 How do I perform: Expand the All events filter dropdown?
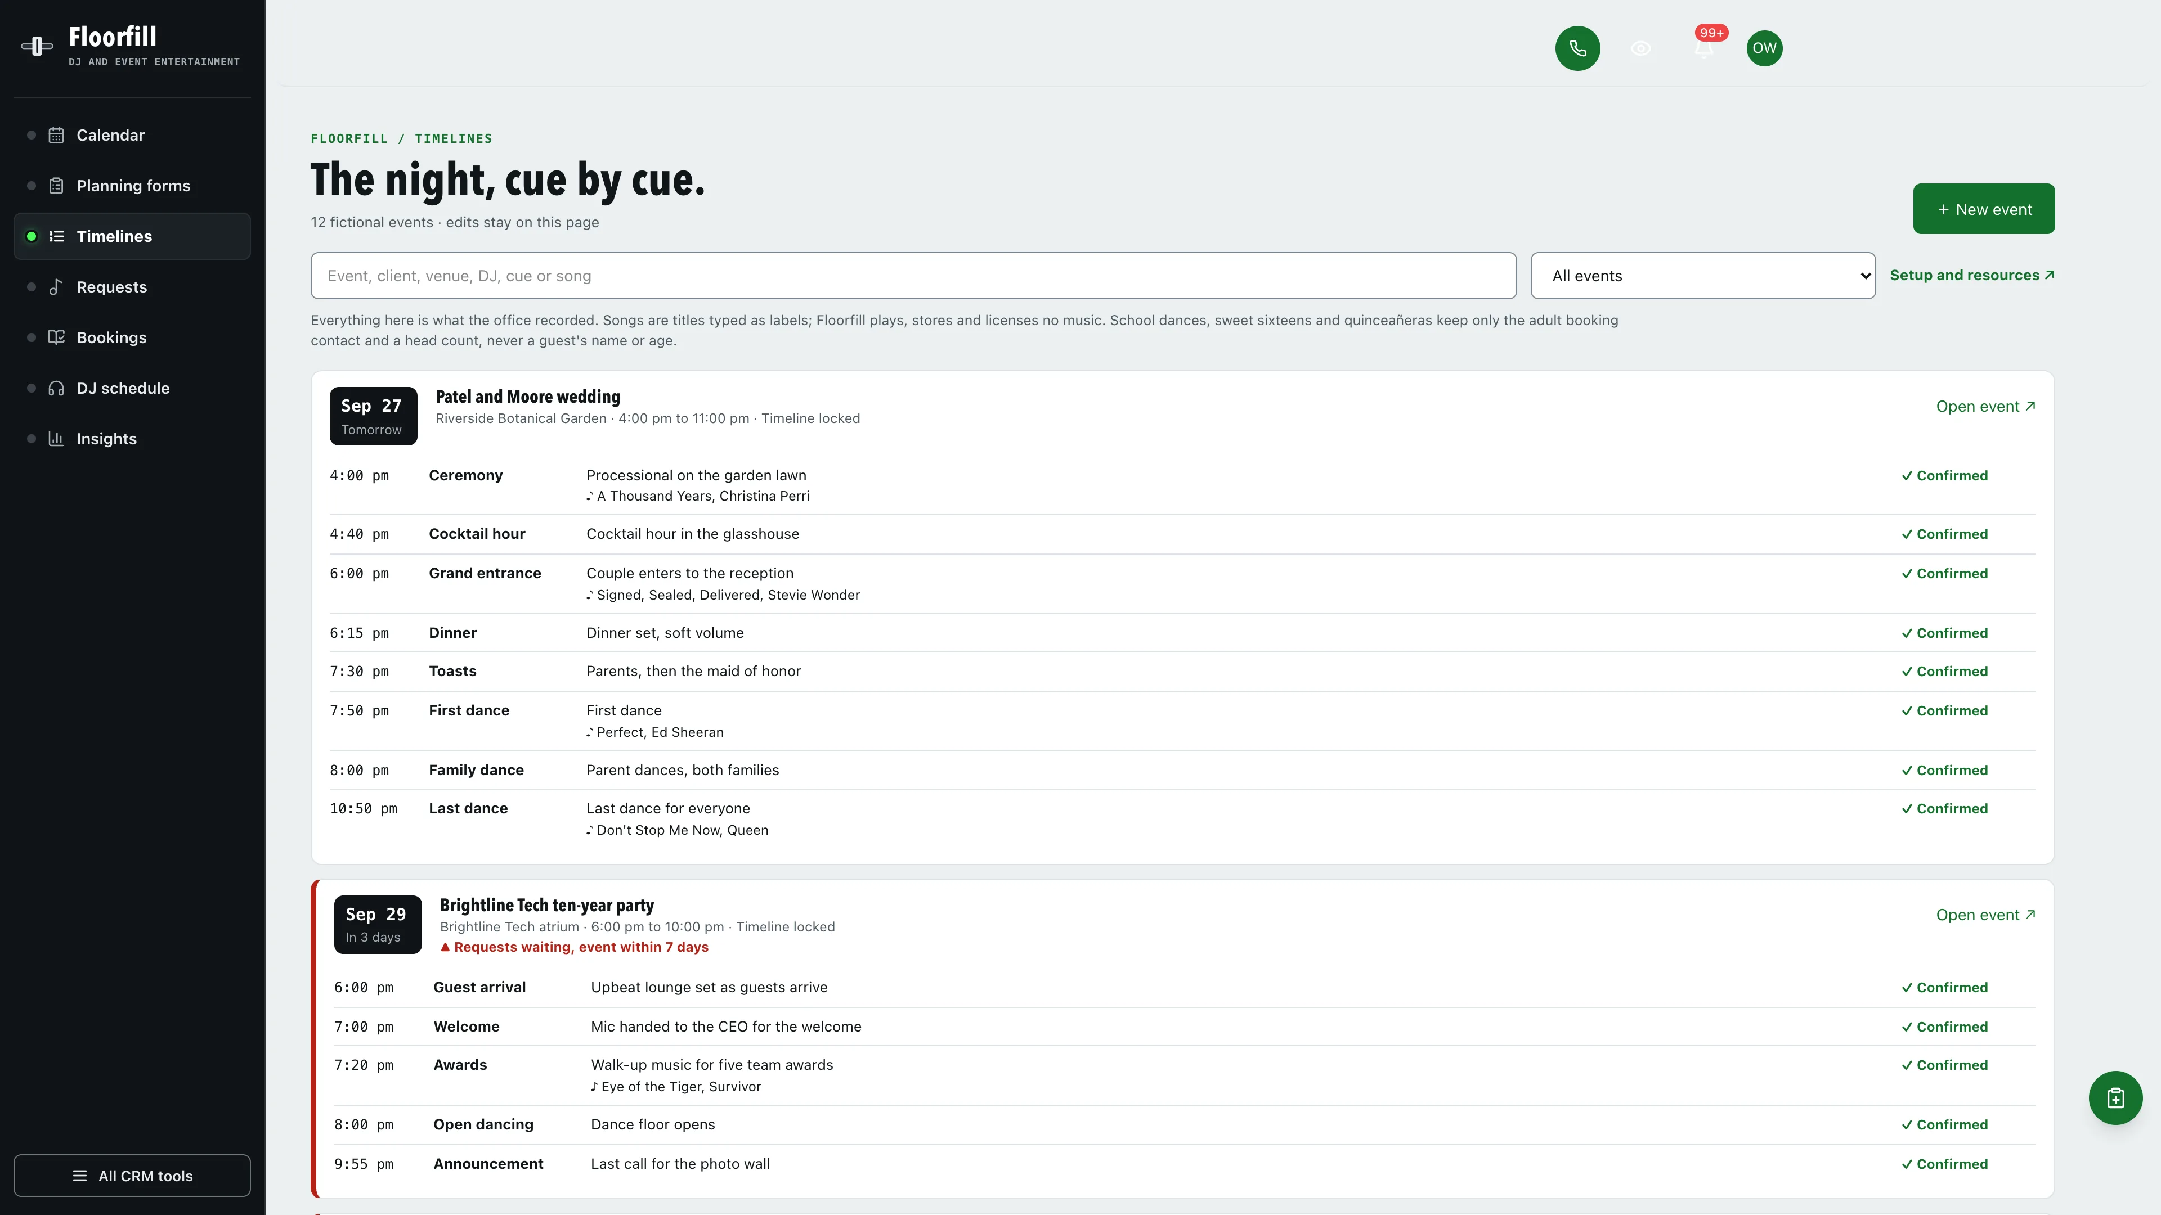click(1703, 276)
